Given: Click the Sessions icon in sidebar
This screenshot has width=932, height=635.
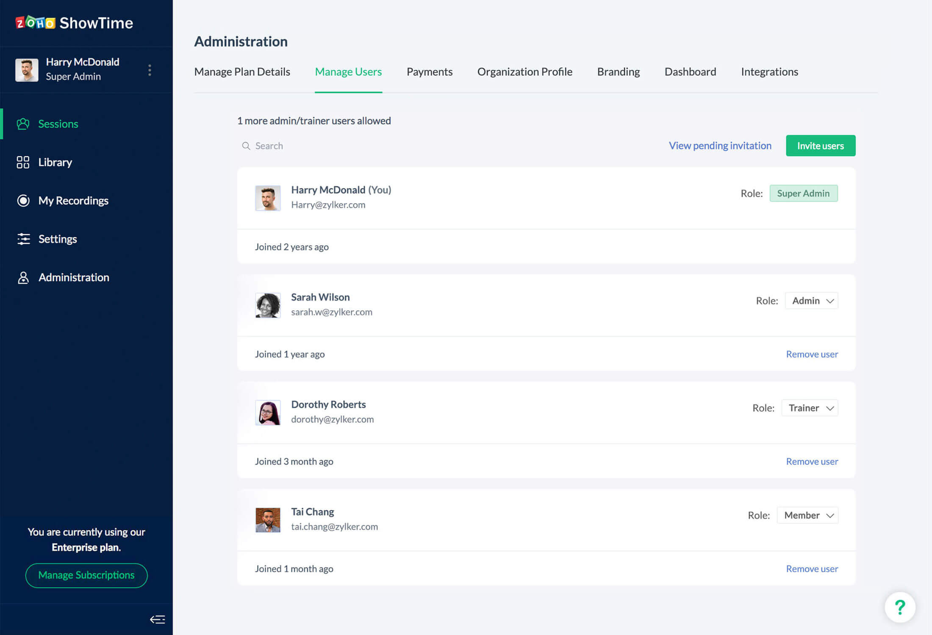Looking at the screenshot, I should click(23, 124).
